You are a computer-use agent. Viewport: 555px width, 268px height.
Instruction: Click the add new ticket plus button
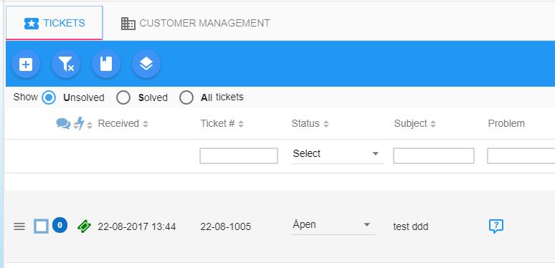click(26, 64)
